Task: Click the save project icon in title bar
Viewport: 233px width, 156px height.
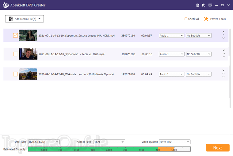Action: click(198, 5)
